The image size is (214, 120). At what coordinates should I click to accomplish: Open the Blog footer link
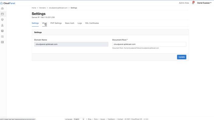(90, 119)
